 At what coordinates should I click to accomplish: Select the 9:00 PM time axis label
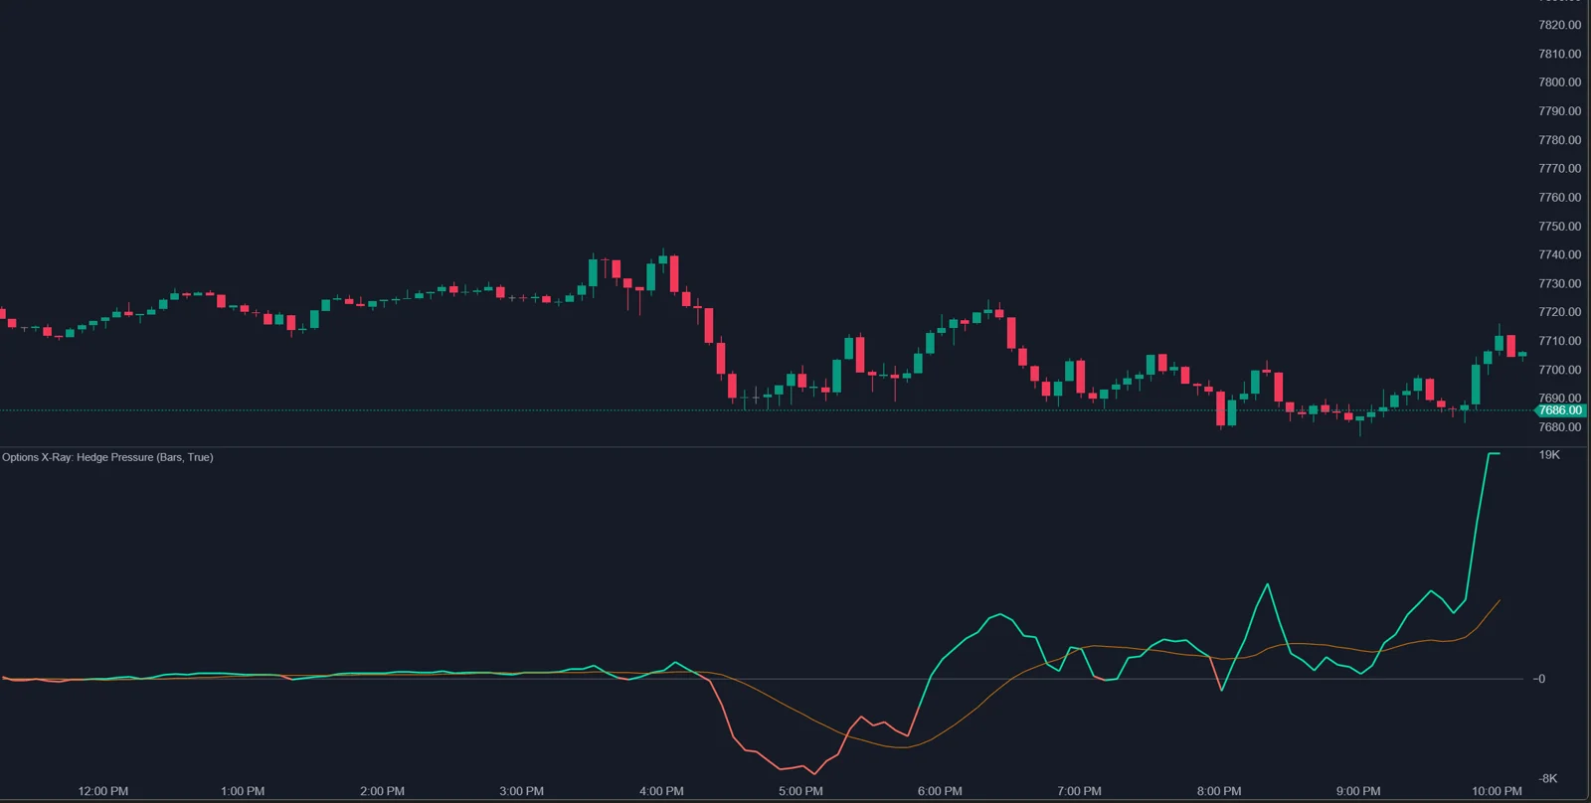1358,792
